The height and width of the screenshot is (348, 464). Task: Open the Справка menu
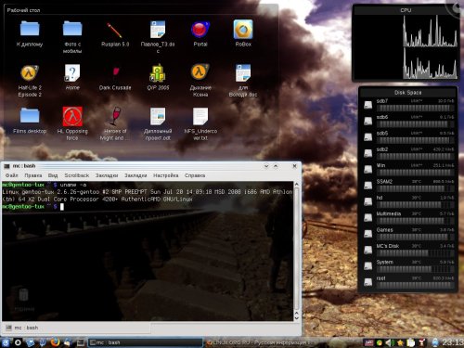[x=195, y=175]
